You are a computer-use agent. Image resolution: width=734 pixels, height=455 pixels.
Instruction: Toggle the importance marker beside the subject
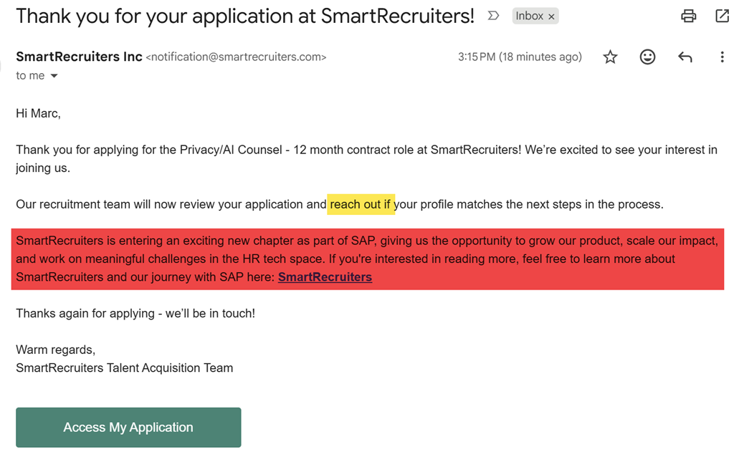493,16
